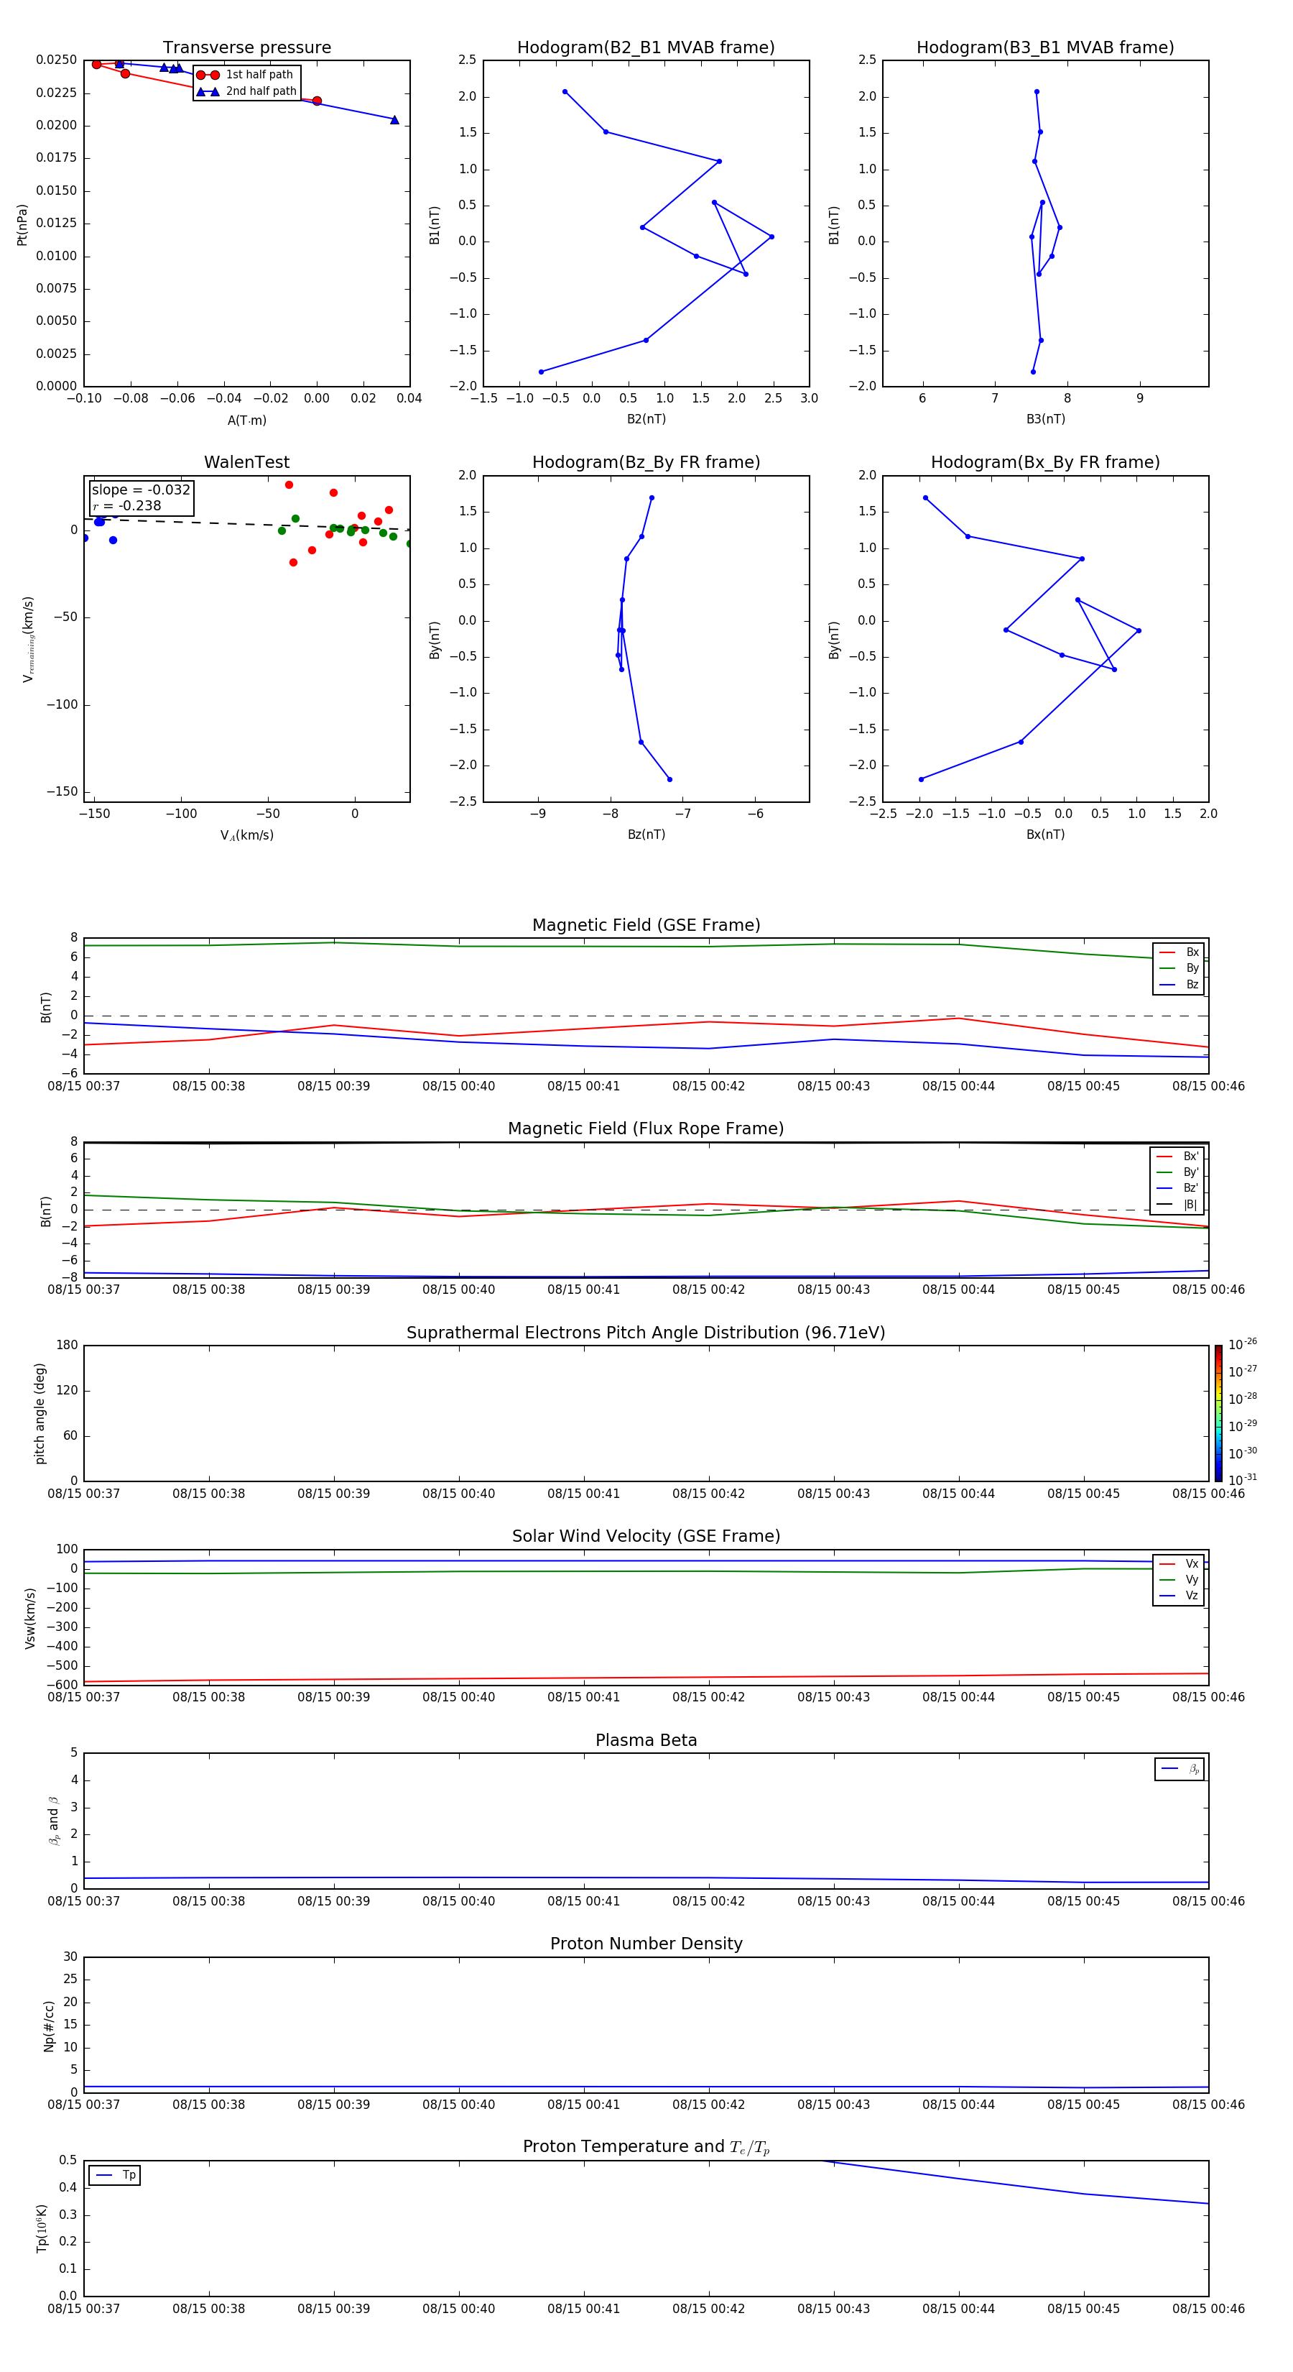The height and width of the screenshot is (2372, 1293).
Task: Click the "Hodogram(Bx_By FR frame)" title
Action: tap(1045, 462)
